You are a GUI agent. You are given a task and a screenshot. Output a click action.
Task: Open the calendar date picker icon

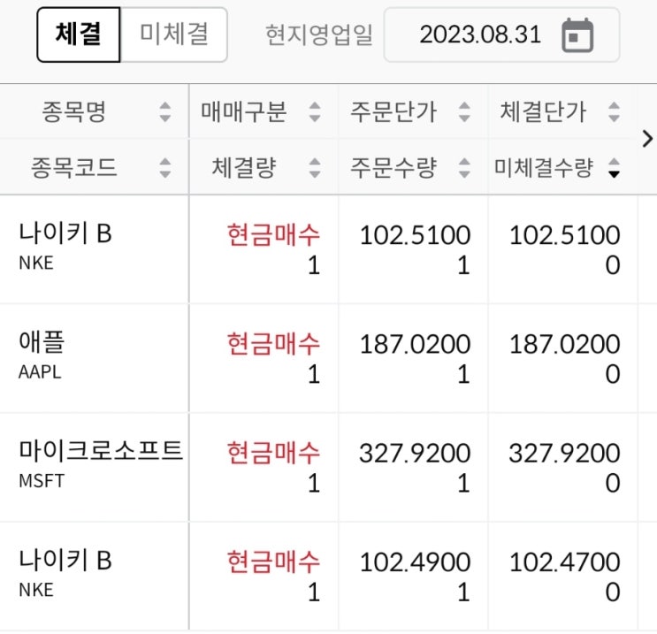click(578, 35)
